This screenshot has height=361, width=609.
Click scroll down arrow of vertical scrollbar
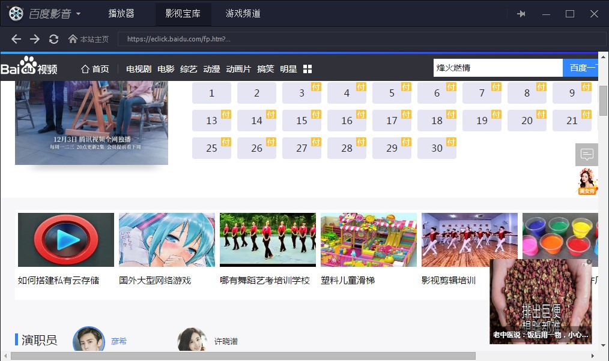(603, 345)
